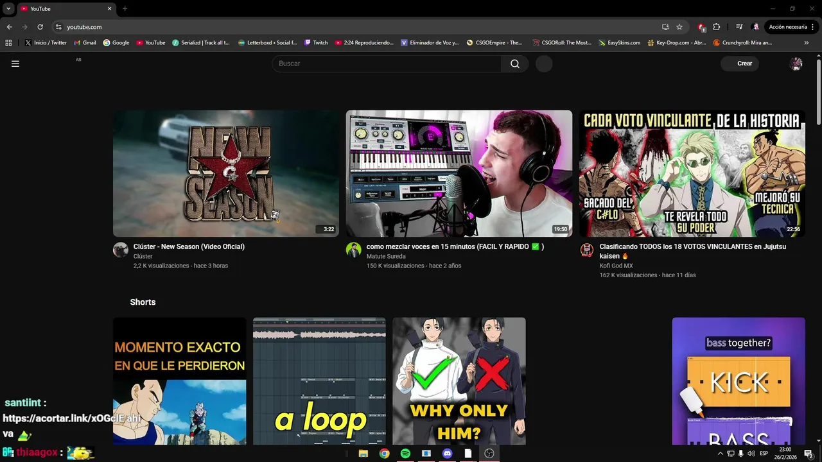Viewport: 822px width, 462px height.
Task: Open Chrome three-dot menu beside Acción necesaria
Action: (814, 27)
